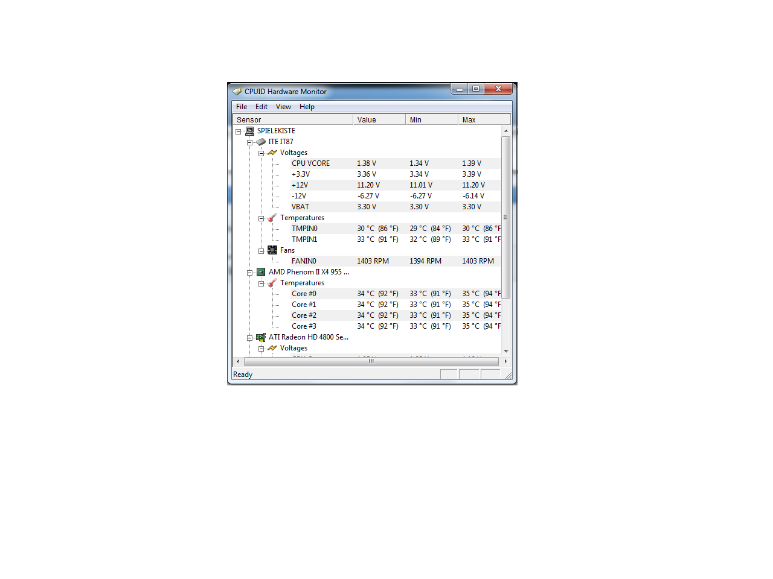
Task: Click the thermometer icon under AMD Phenom
Action: tap(272, 283)
